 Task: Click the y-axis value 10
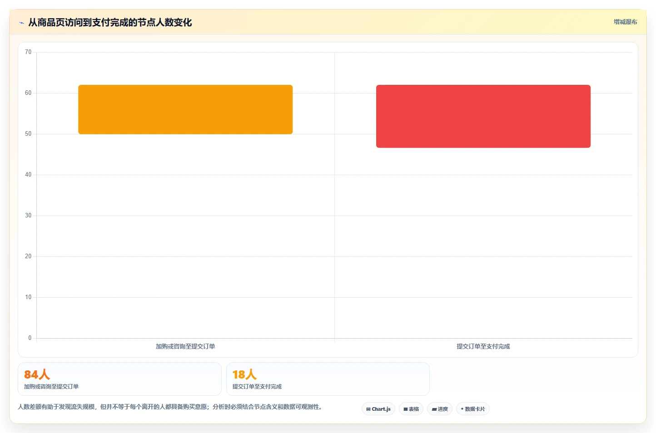(x=28, y=297)
